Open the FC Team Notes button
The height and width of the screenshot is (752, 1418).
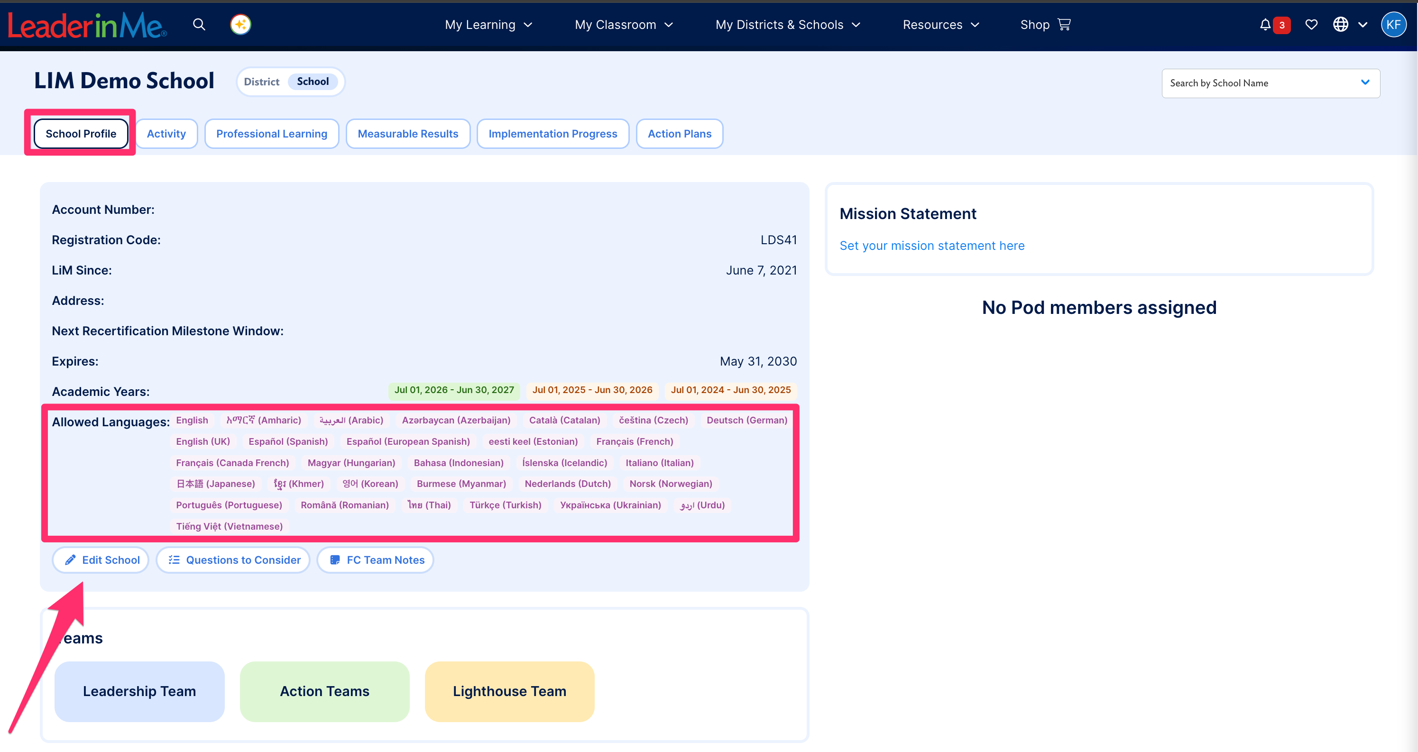[x=376, y=560]
